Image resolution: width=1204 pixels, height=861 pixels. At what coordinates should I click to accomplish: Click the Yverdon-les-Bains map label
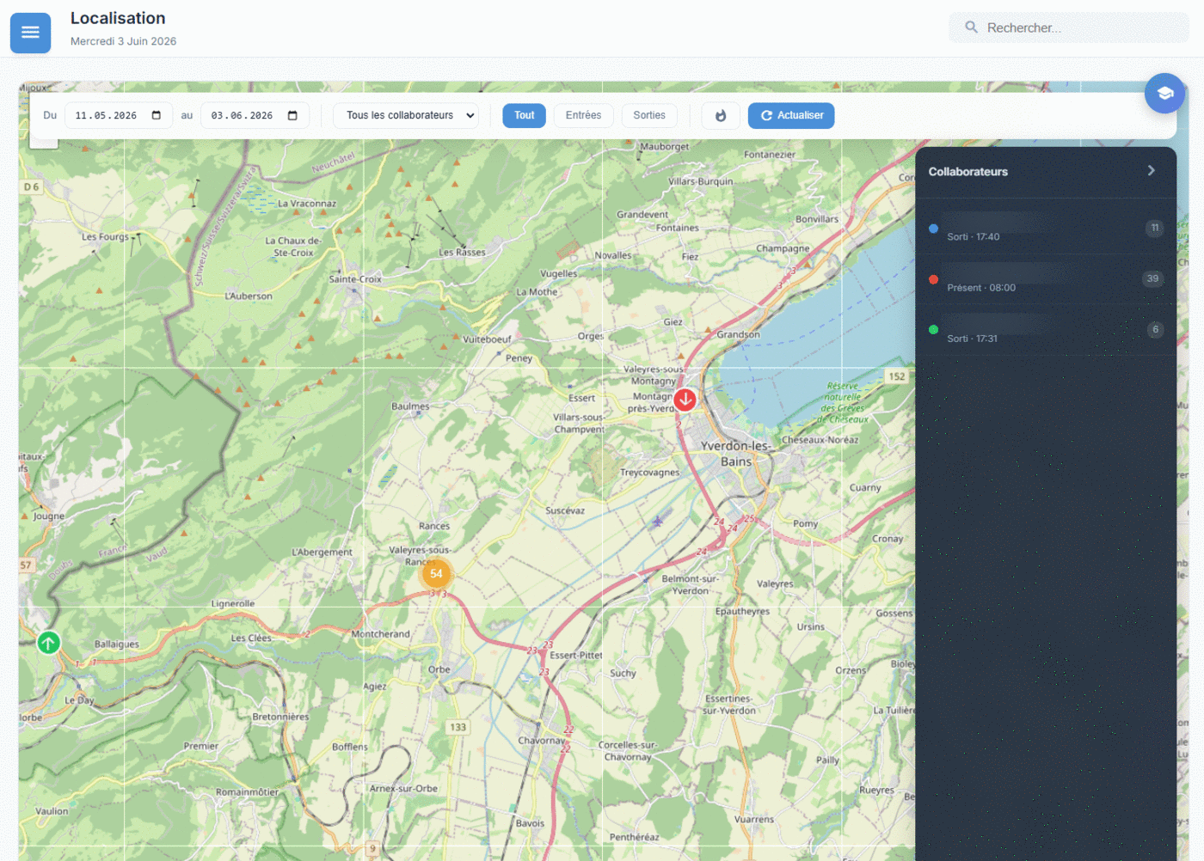[736, 454]
